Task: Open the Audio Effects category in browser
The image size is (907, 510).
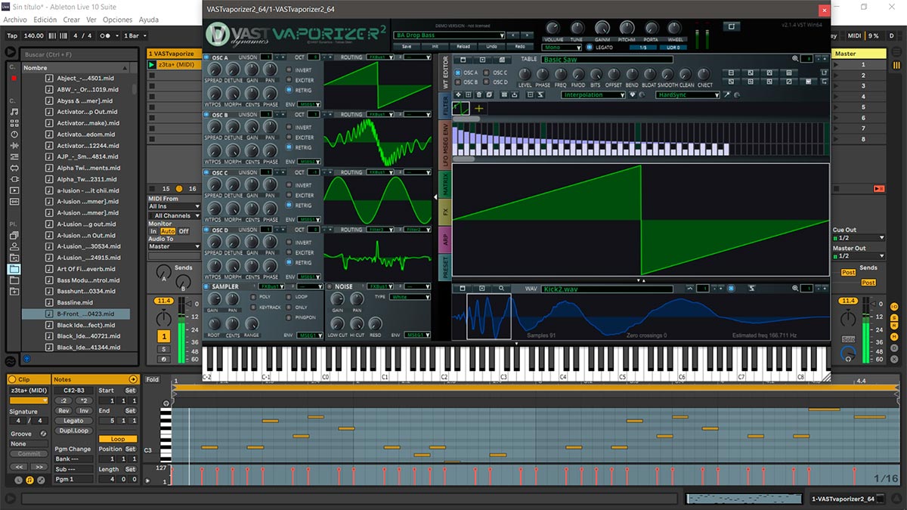Action: click(x=14, y=145)
